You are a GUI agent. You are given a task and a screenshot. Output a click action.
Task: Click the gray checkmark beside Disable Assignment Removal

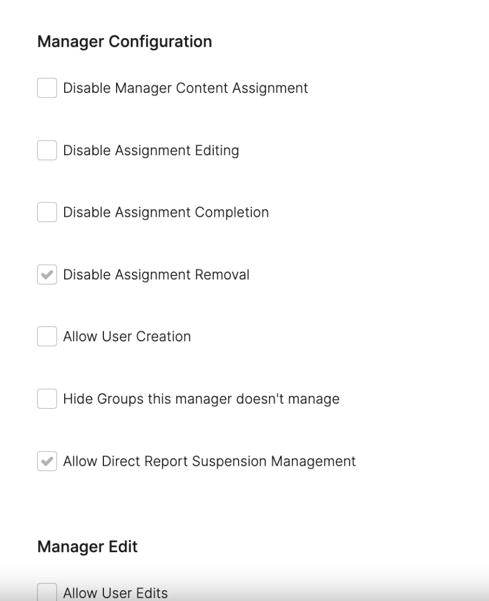47,275
